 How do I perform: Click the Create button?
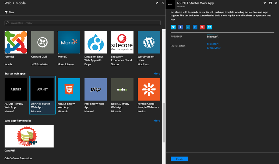click(179, 159)
